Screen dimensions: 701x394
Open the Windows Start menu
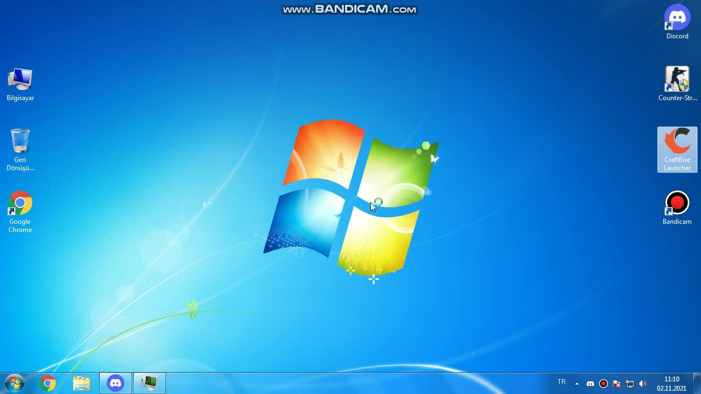tap(14, 383)
